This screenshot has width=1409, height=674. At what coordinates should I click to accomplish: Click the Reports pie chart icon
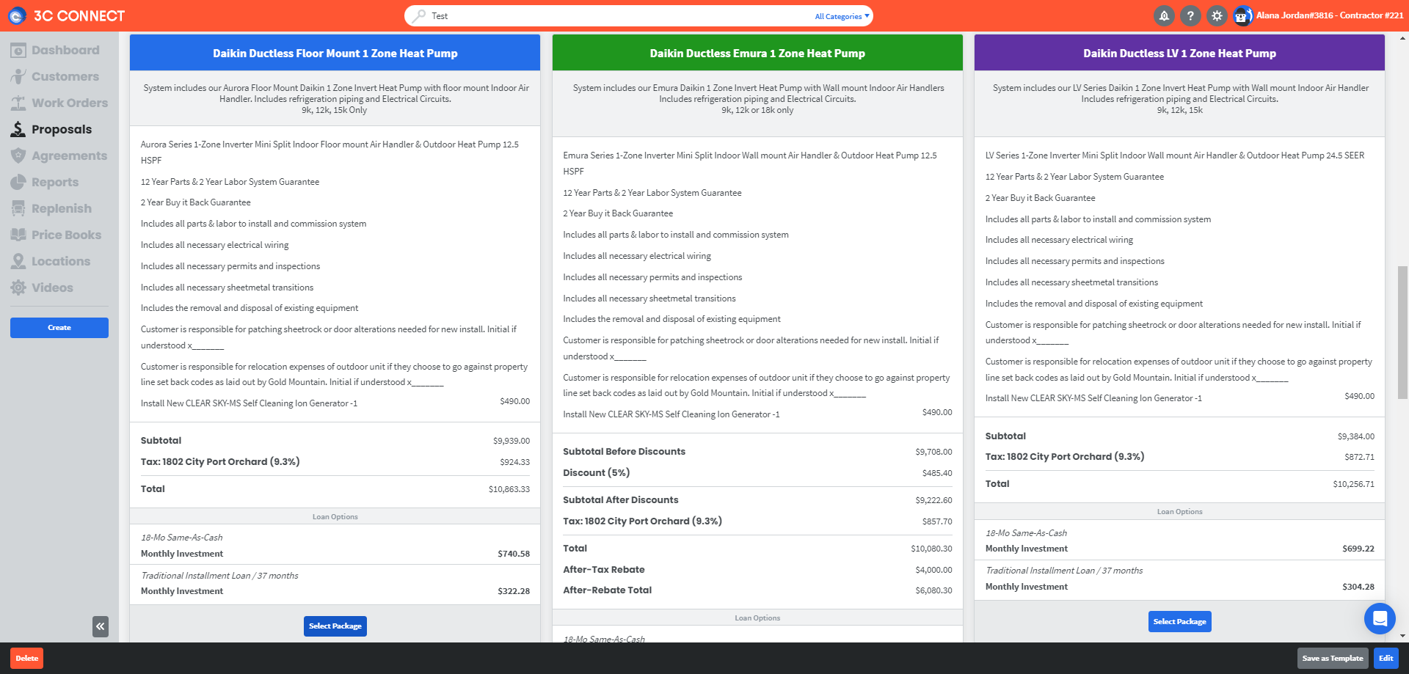click(18, 182)
